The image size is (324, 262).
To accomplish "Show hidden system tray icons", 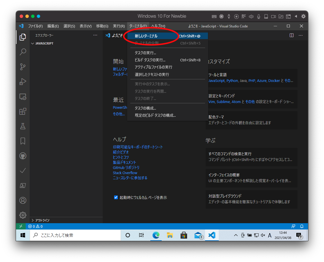I will tap(236, 235).
